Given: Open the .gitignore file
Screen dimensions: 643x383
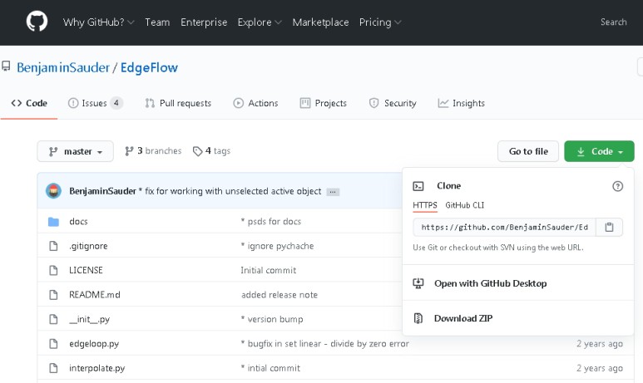Looking at the screenshot, I should [88, 246].
